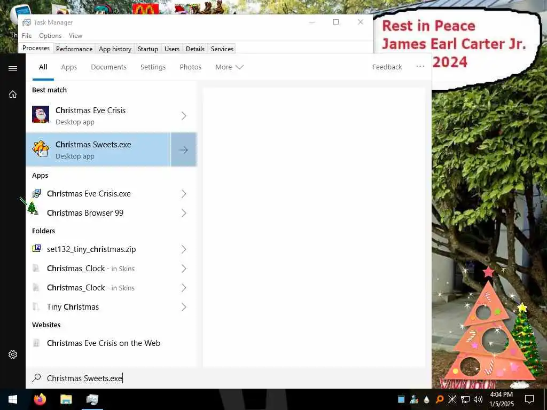Open Task Manager File menu
Screen dimensions: 547x410
pos(27,36)
